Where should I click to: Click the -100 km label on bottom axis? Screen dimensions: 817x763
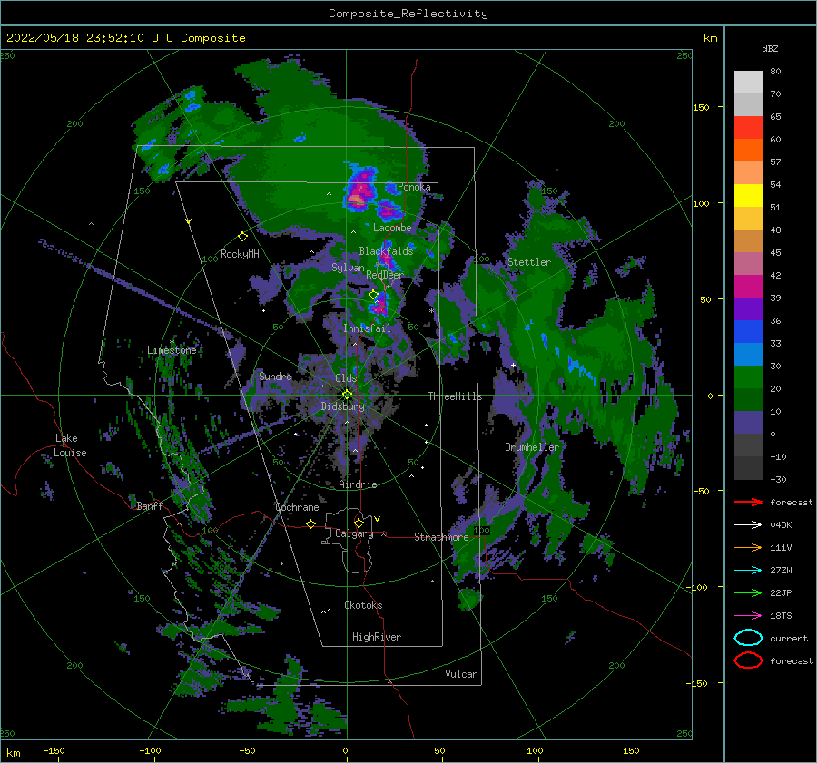click(150, 750)
